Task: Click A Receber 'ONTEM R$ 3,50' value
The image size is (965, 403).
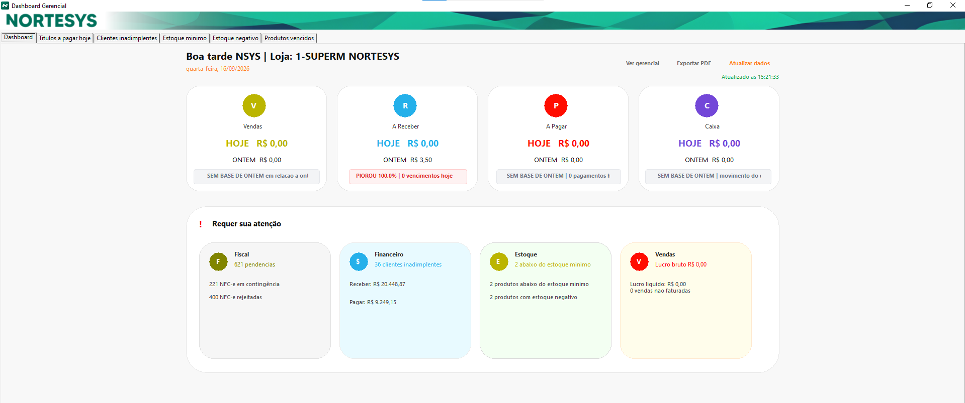Action: 407,160
